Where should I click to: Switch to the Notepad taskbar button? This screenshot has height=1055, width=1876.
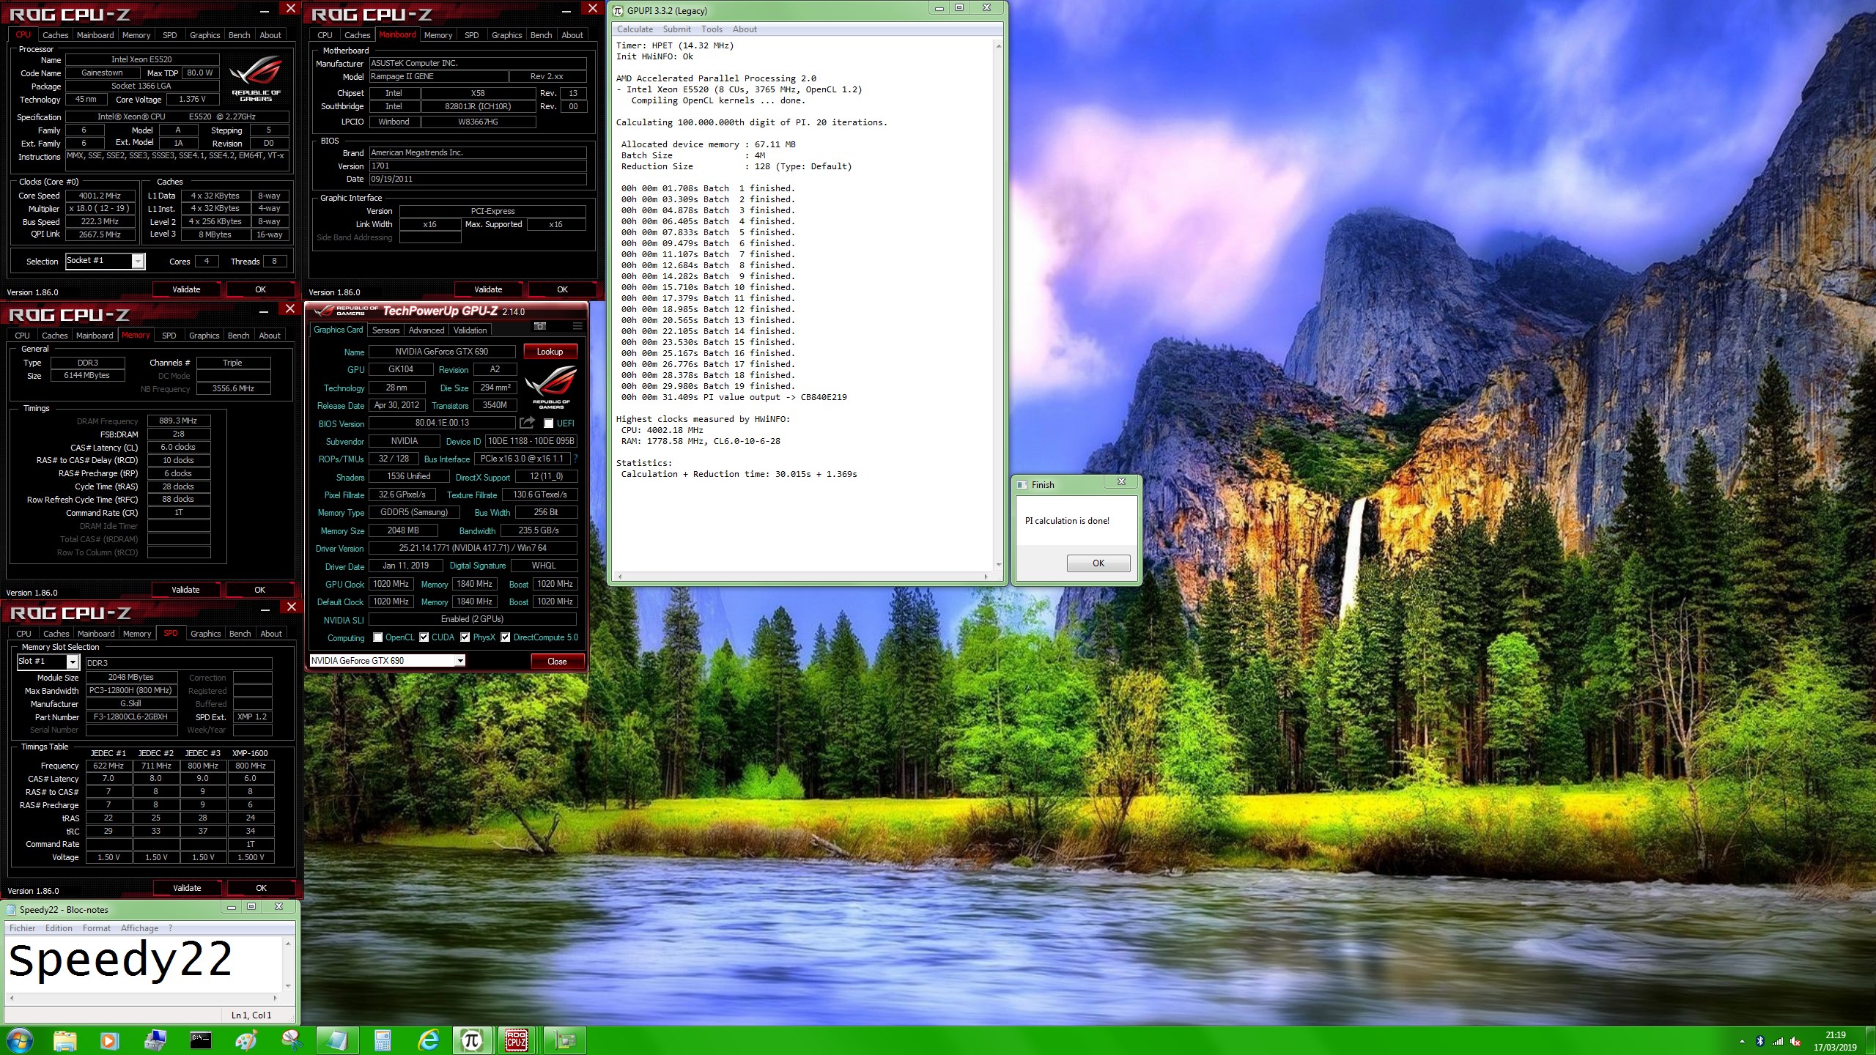pos(337,1040)
